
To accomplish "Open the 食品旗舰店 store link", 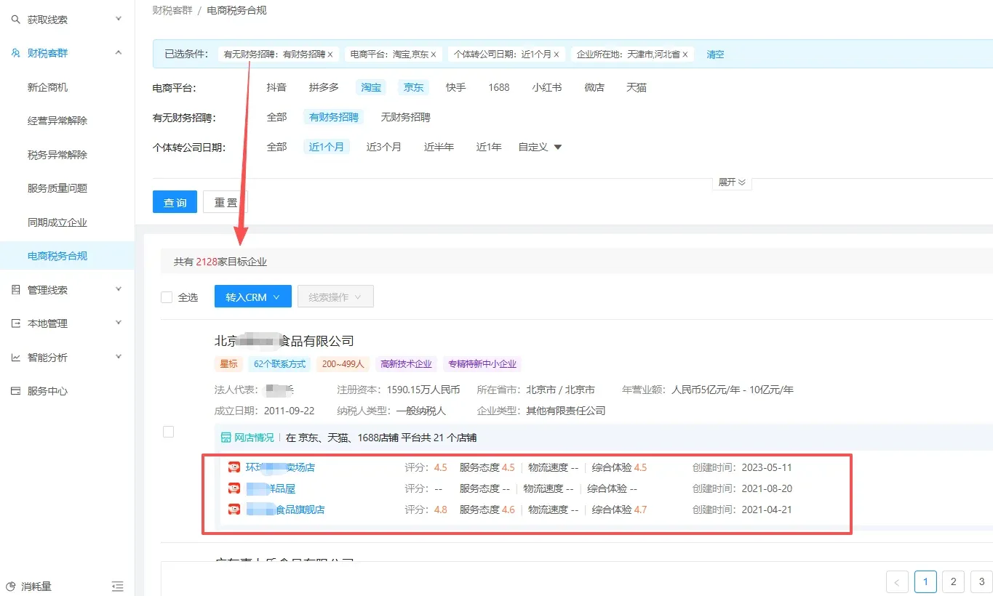I will pyautogui.click(x=285, y=510).
